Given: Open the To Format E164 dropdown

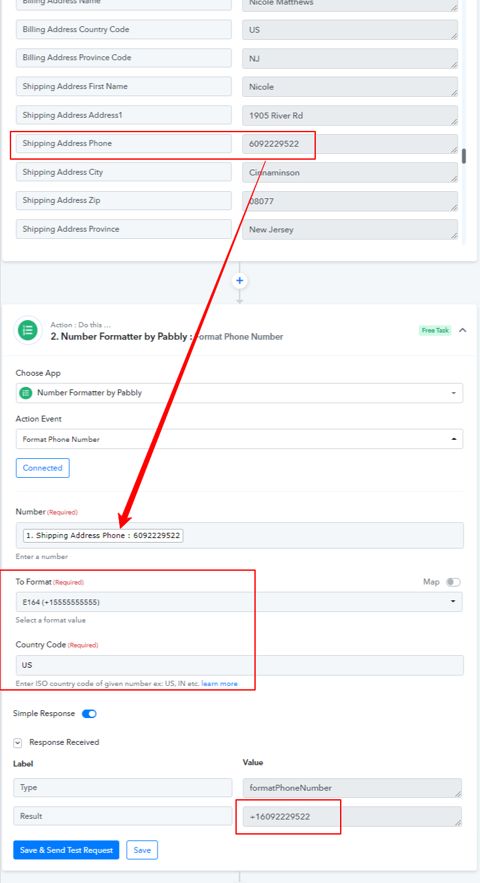Looking at the screenshot, I should click(x=239, y=602).
